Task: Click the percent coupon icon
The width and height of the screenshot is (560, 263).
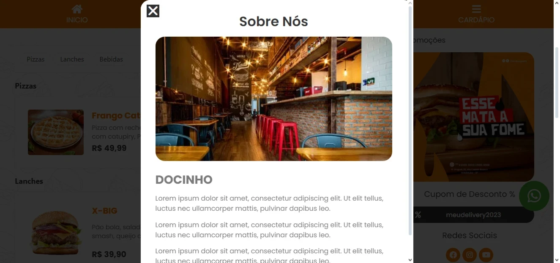Action: [418, 215]
